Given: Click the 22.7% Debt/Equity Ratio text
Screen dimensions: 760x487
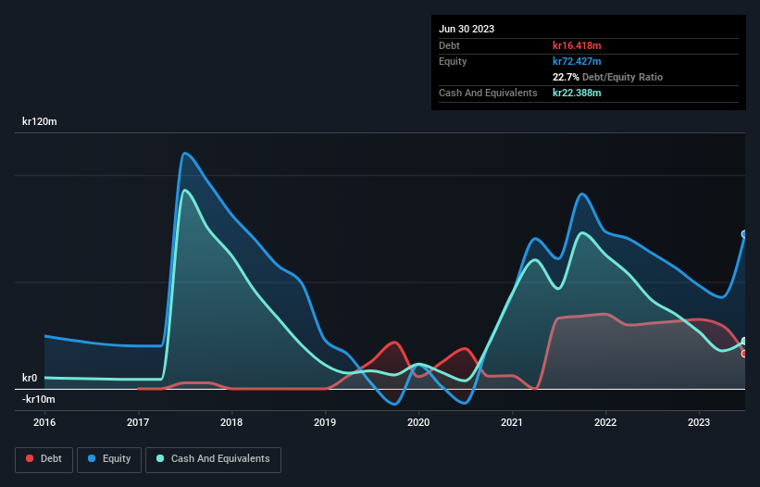Looking at the screenshot, I should 607,77.
